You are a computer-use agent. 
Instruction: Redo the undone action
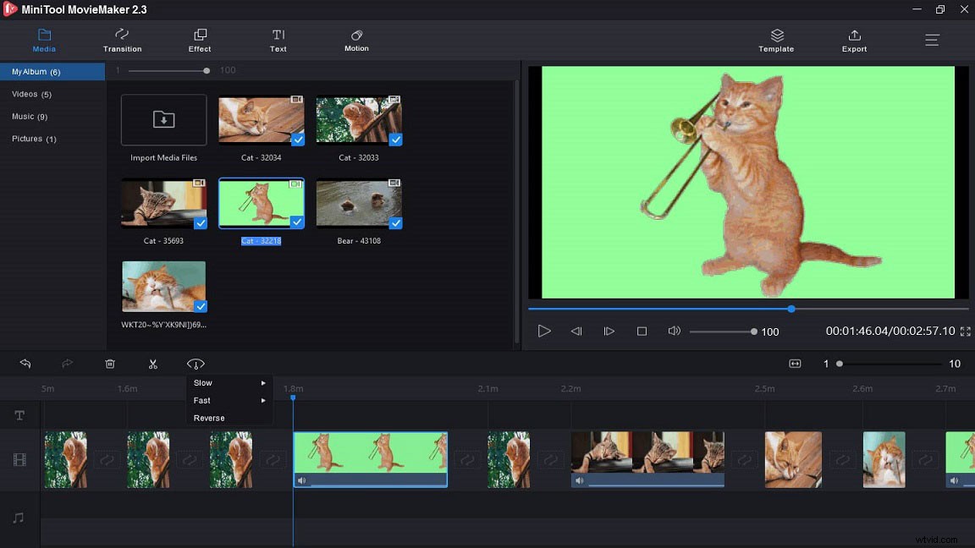click(x=67, y=363)
